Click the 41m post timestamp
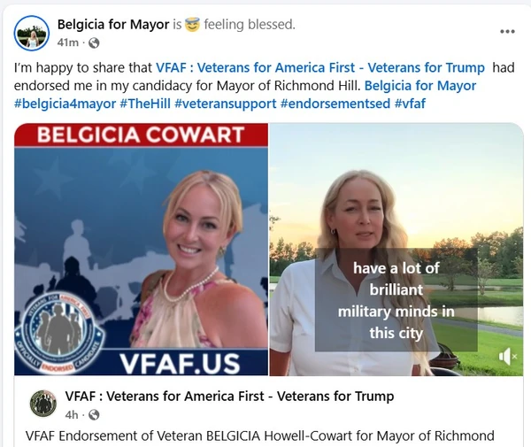 tap(68, 42)
